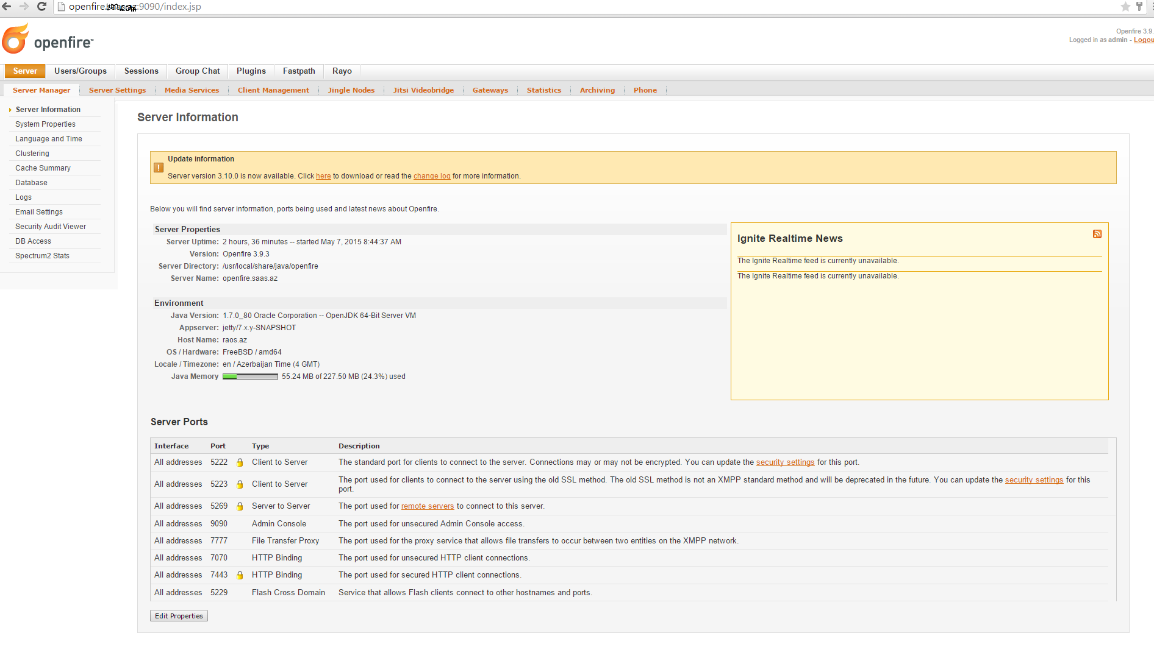This screenshot has width=1154, height=647.
Task: Select Server Information in the sidebar
Action: (48, 110)
